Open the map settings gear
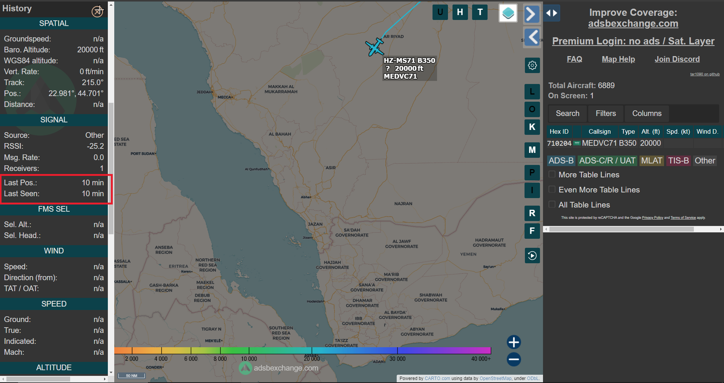The height and width of the screenshot is (383, 724). 532,66
